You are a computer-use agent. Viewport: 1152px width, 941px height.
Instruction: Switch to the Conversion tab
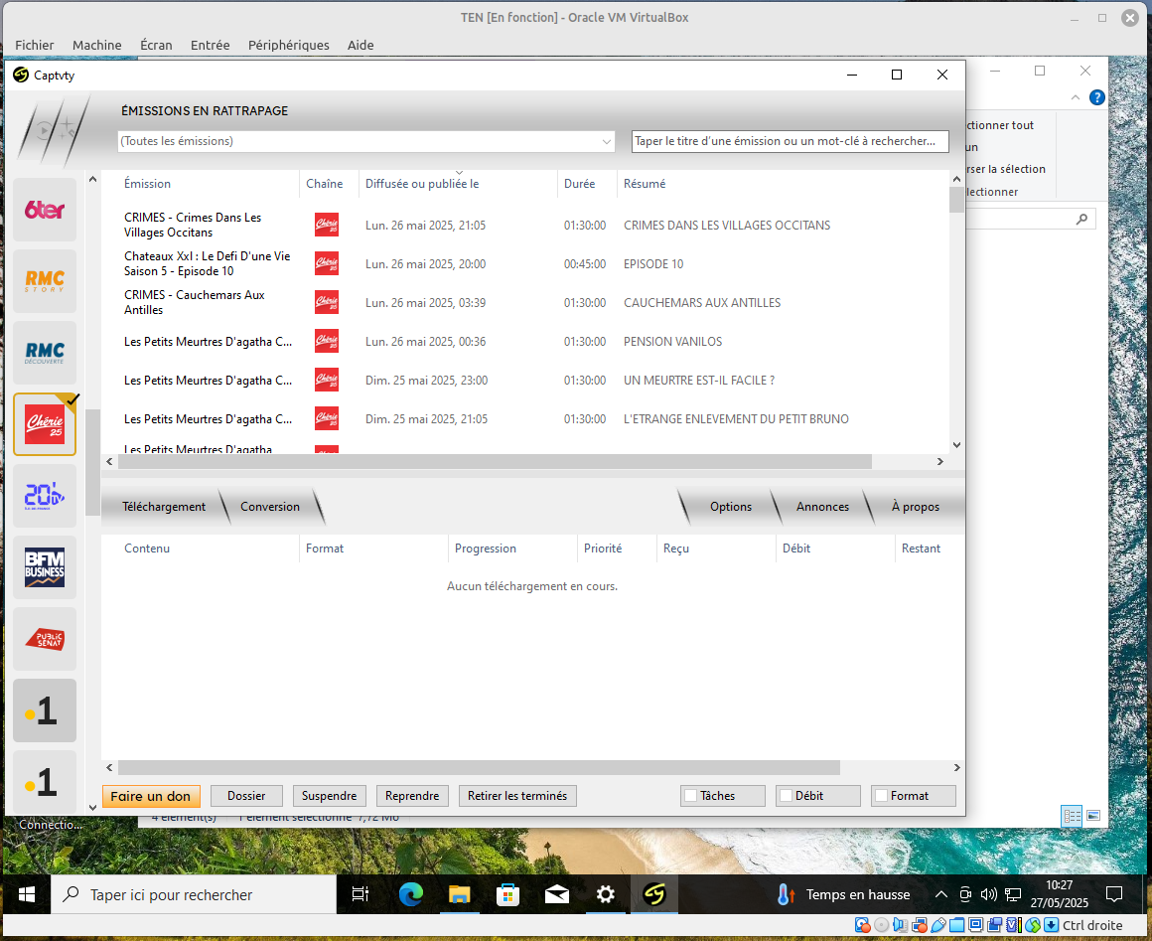(269, 507)
